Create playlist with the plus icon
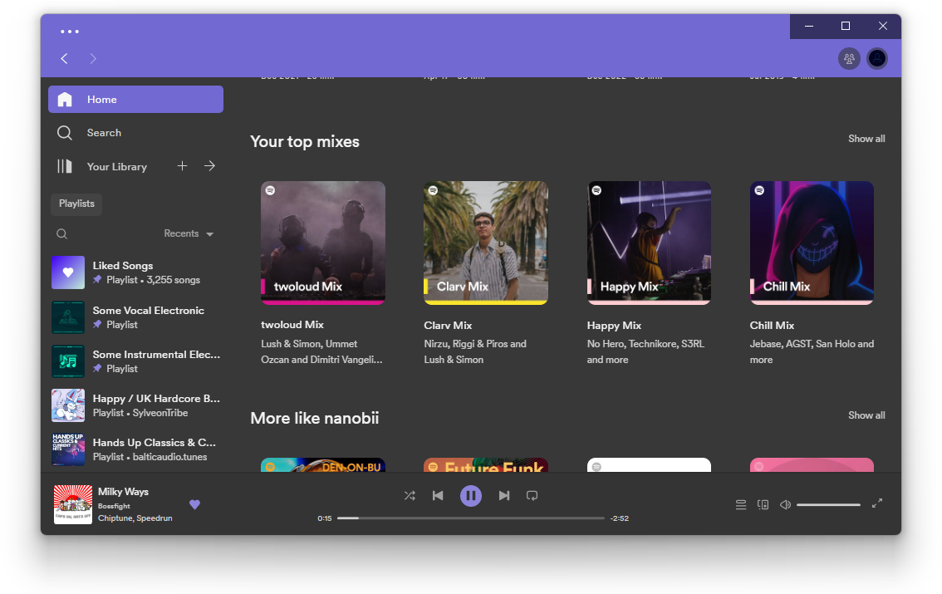 [x=182, y=166]
